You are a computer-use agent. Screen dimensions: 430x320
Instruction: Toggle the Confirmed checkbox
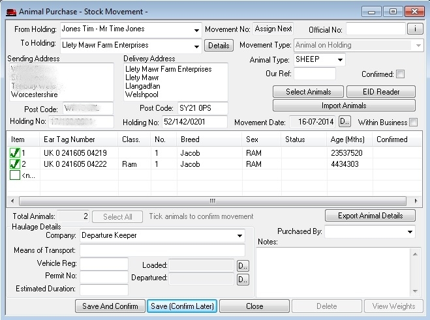coord(401,74)
